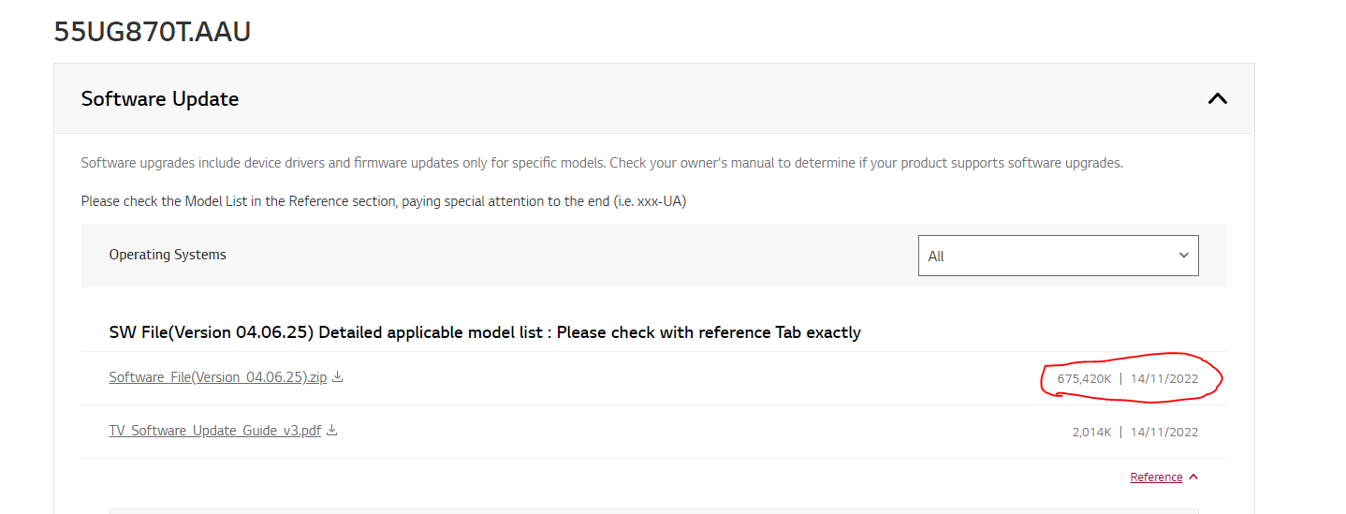1346x514 pixels.
Task: Click the Reference link text
Action: (1156, 477)
